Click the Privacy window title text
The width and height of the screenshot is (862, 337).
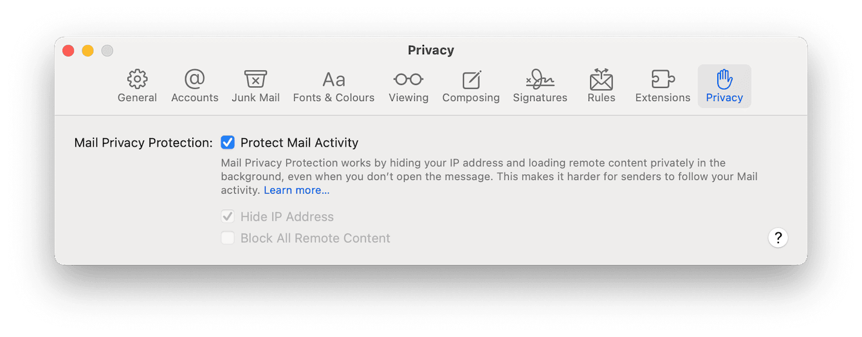[431, 50]
